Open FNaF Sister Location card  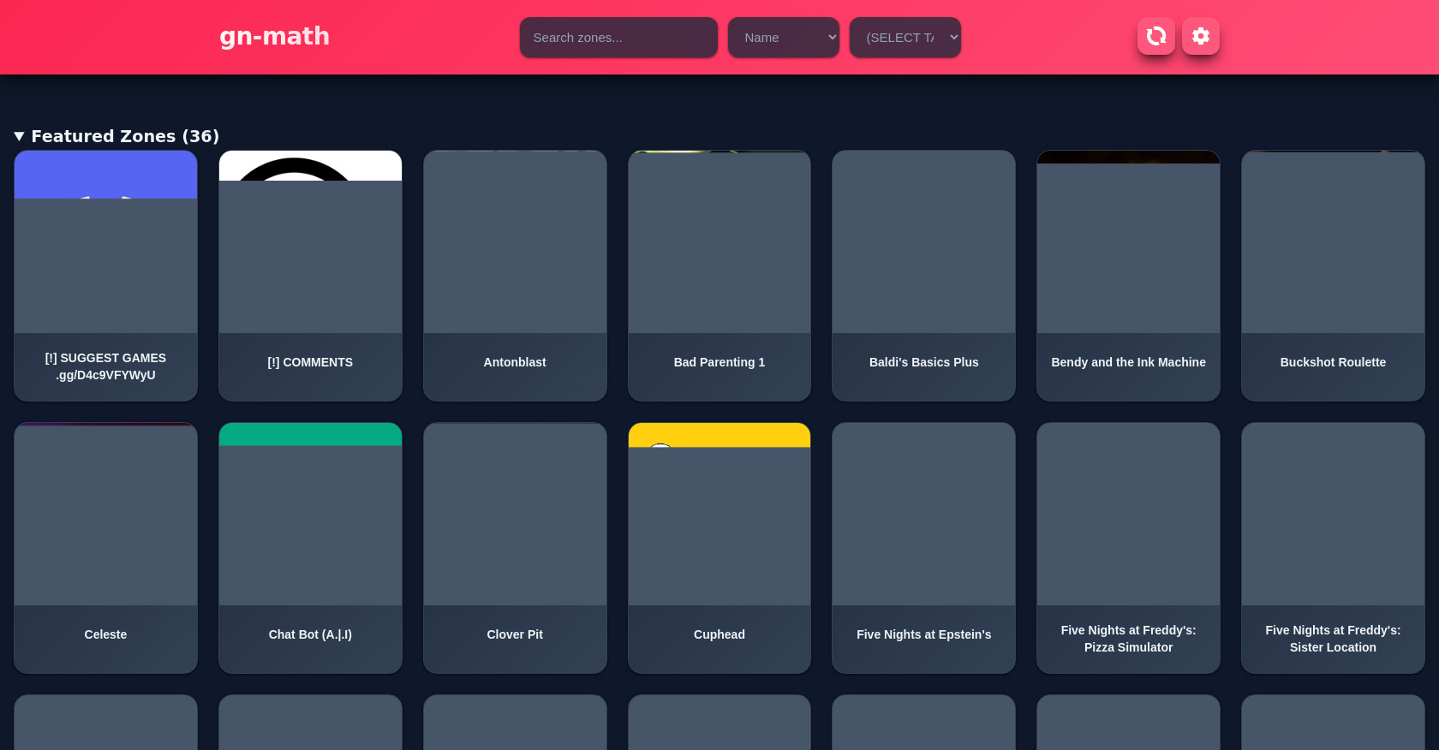pos(1333,548)
